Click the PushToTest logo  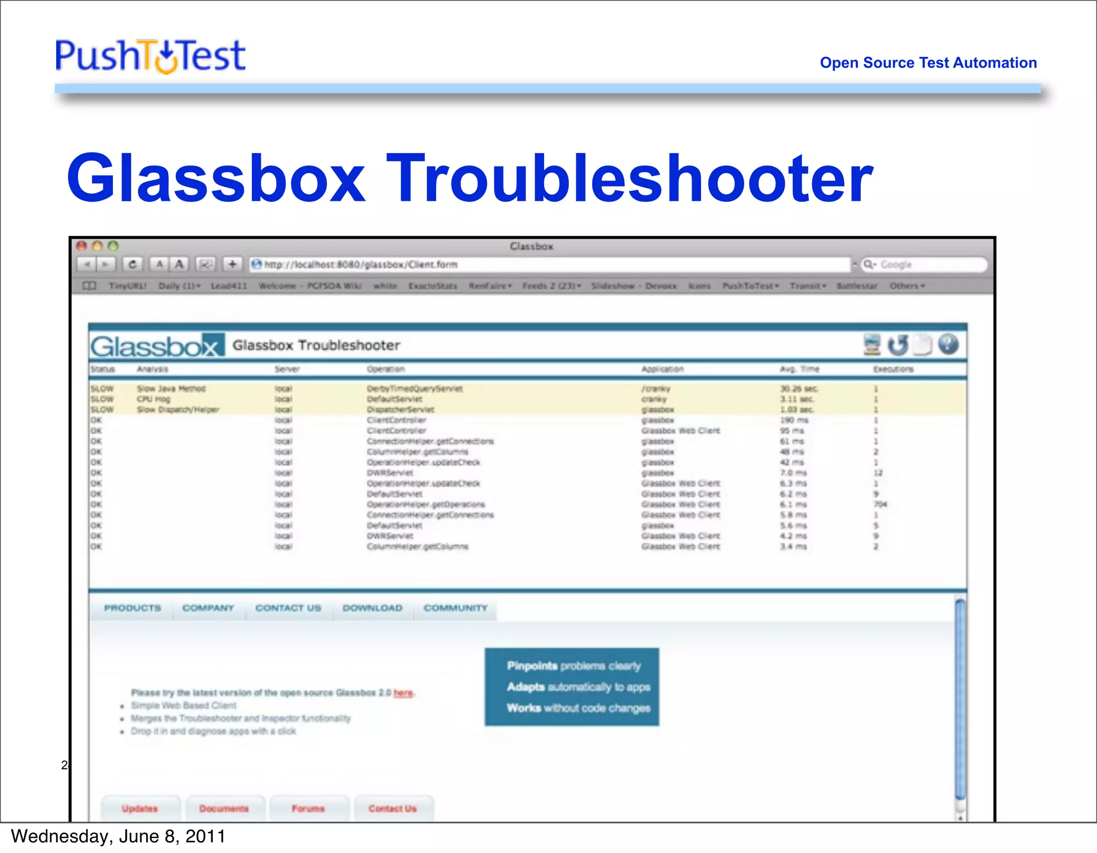(150, 56)
